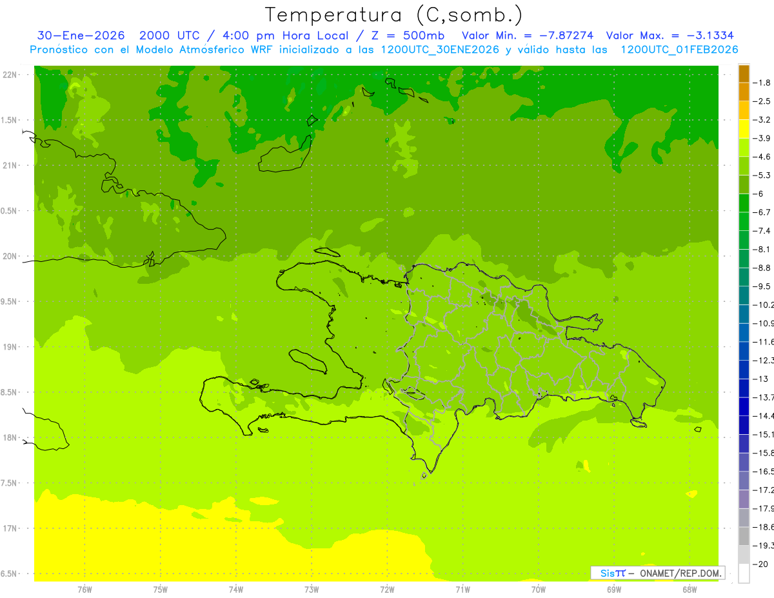Screen dimensions: 774x598
Task: Click the '74W' longitude axis label
Action: pos(236,589)
